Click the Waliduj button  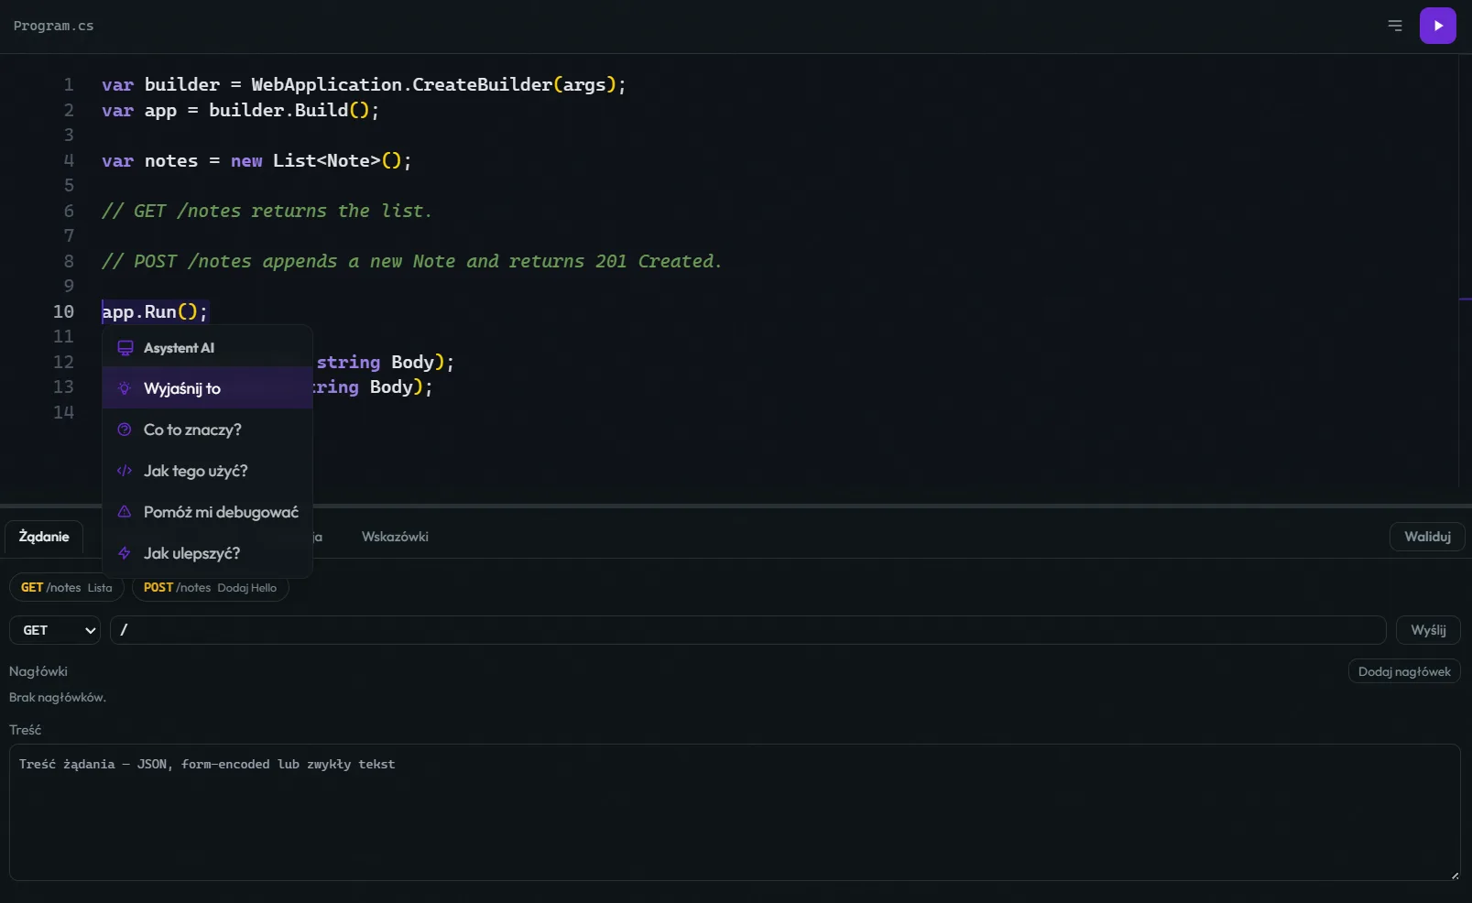coord(1427,537)
